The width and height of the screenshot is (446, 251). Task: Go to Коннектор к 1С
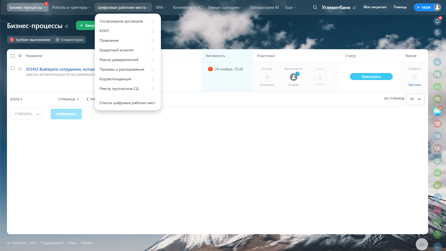(187, 7)
